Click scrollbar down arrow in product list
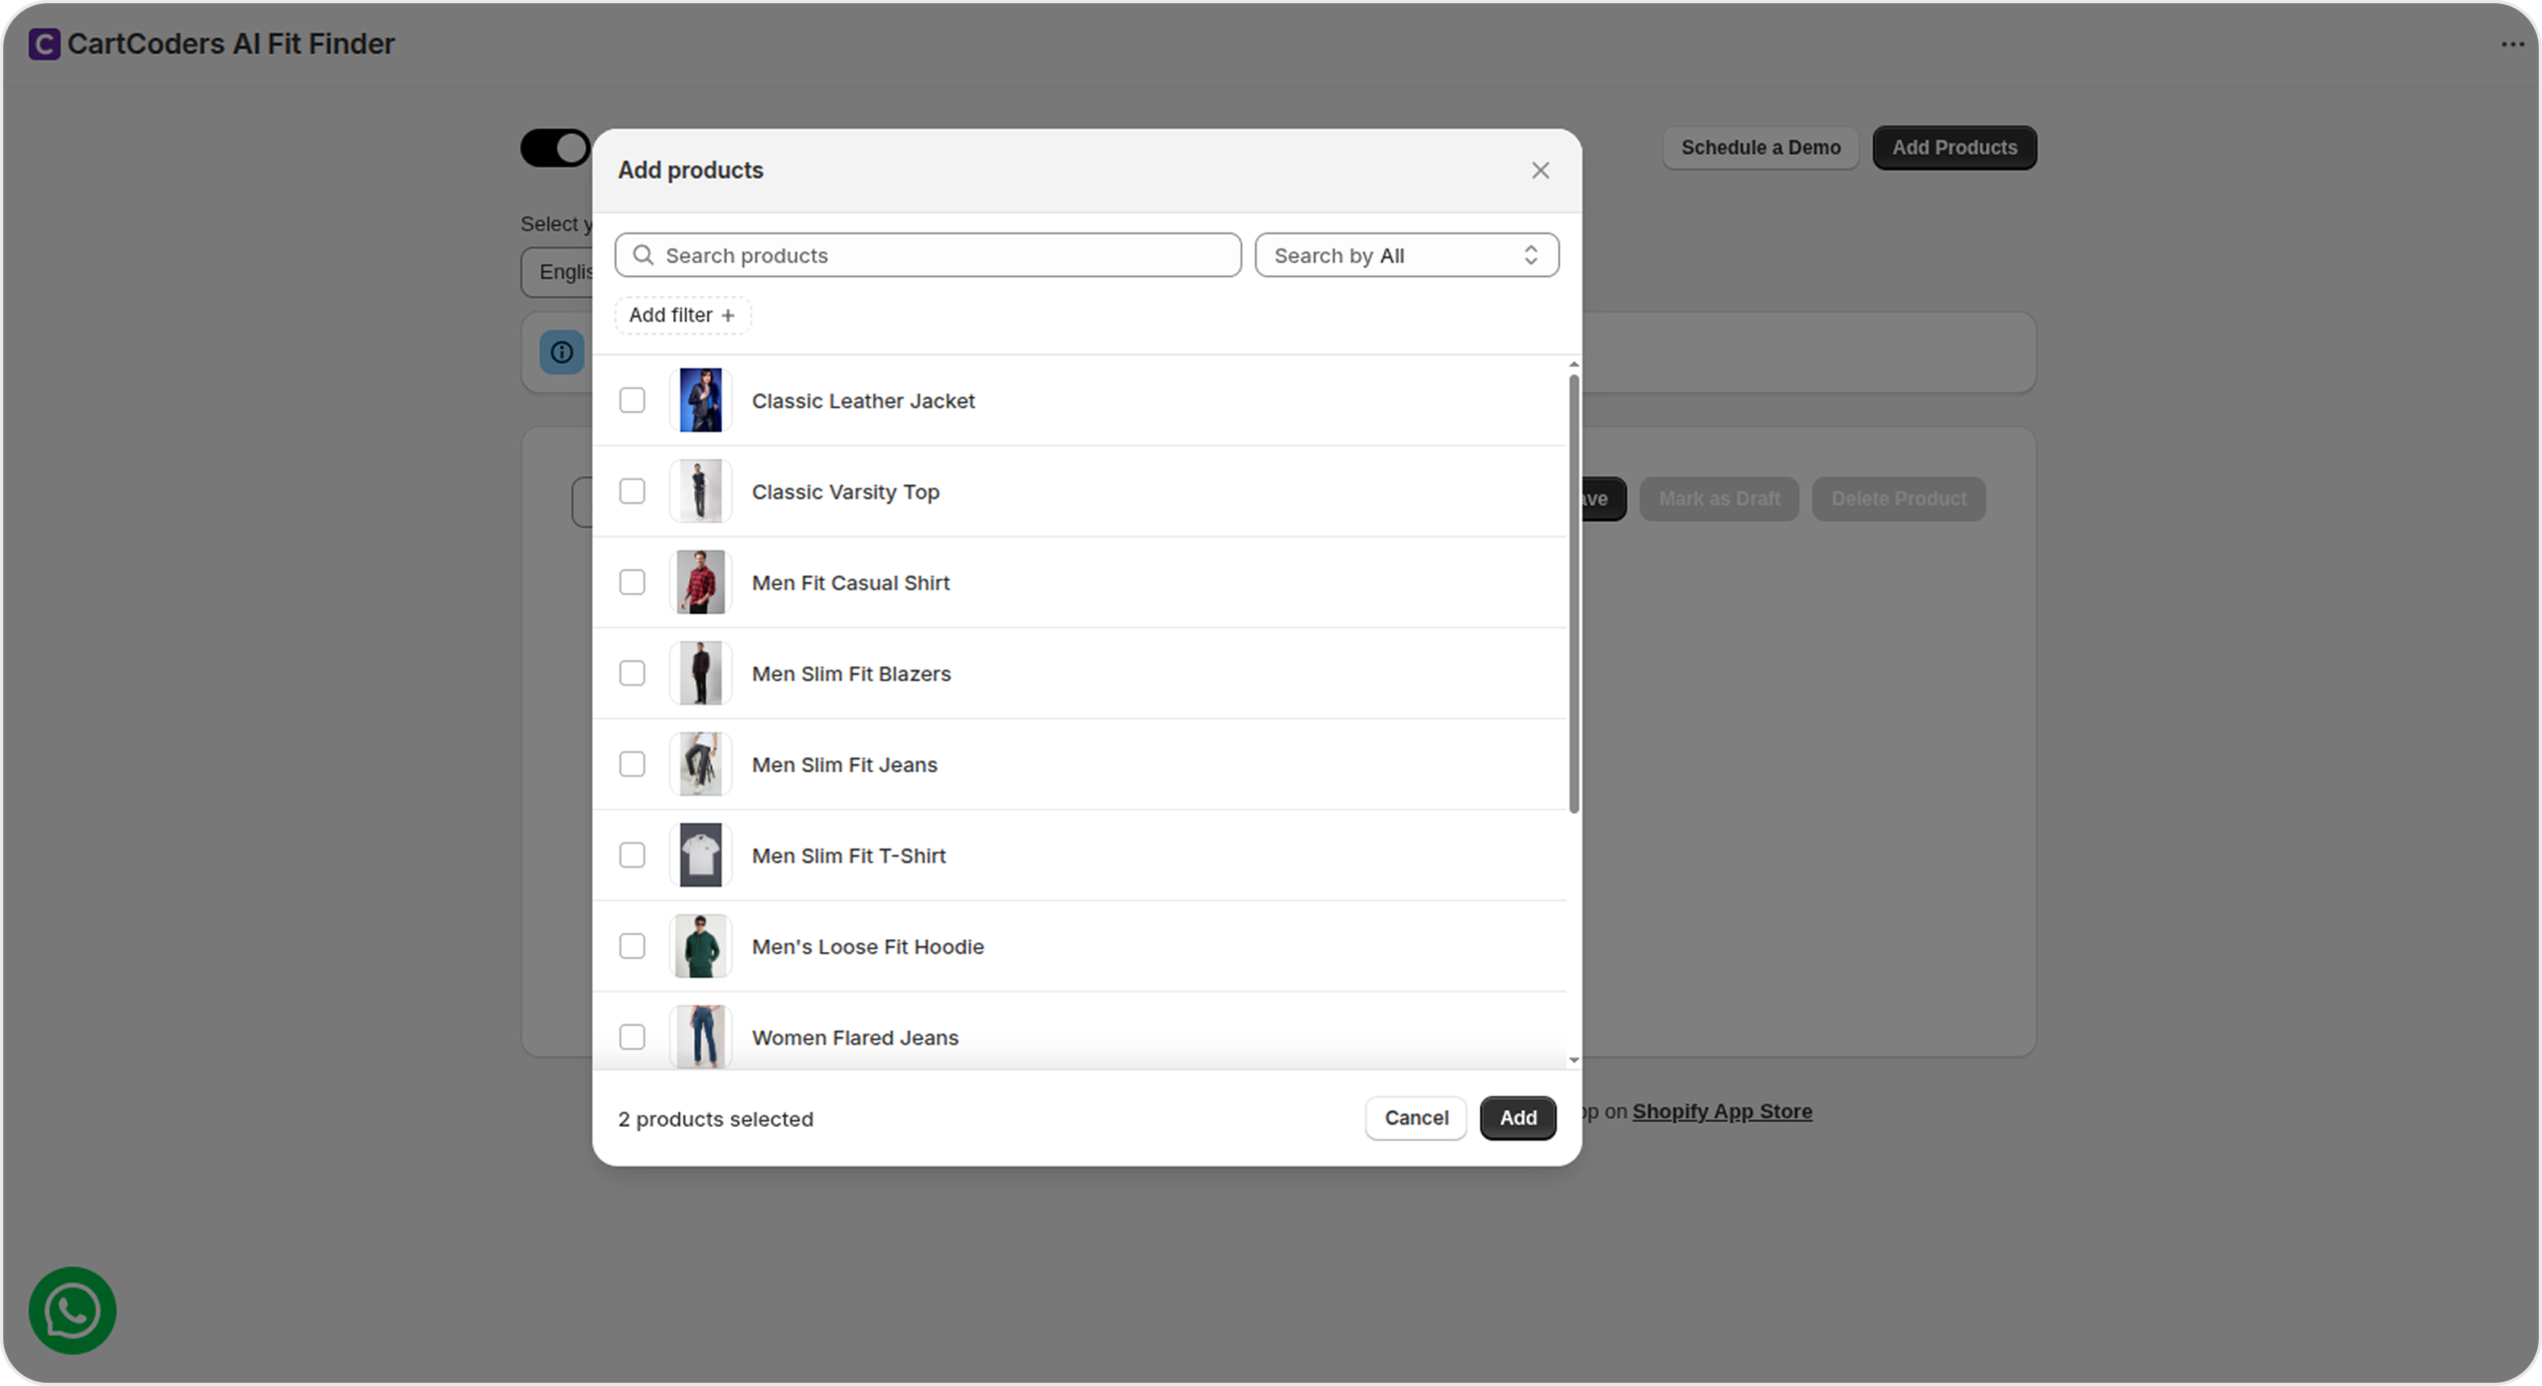The height and width of the screenshot is (1386, 2542). point(1574,1060)
